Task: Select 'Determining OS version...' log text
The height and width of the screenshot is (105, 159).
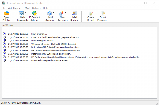Action: pyautogui.click(x=43, y=41)
